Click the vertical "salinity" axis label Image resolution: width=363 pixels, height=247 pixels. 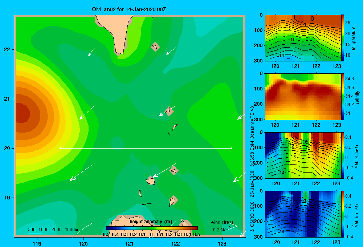358,97
